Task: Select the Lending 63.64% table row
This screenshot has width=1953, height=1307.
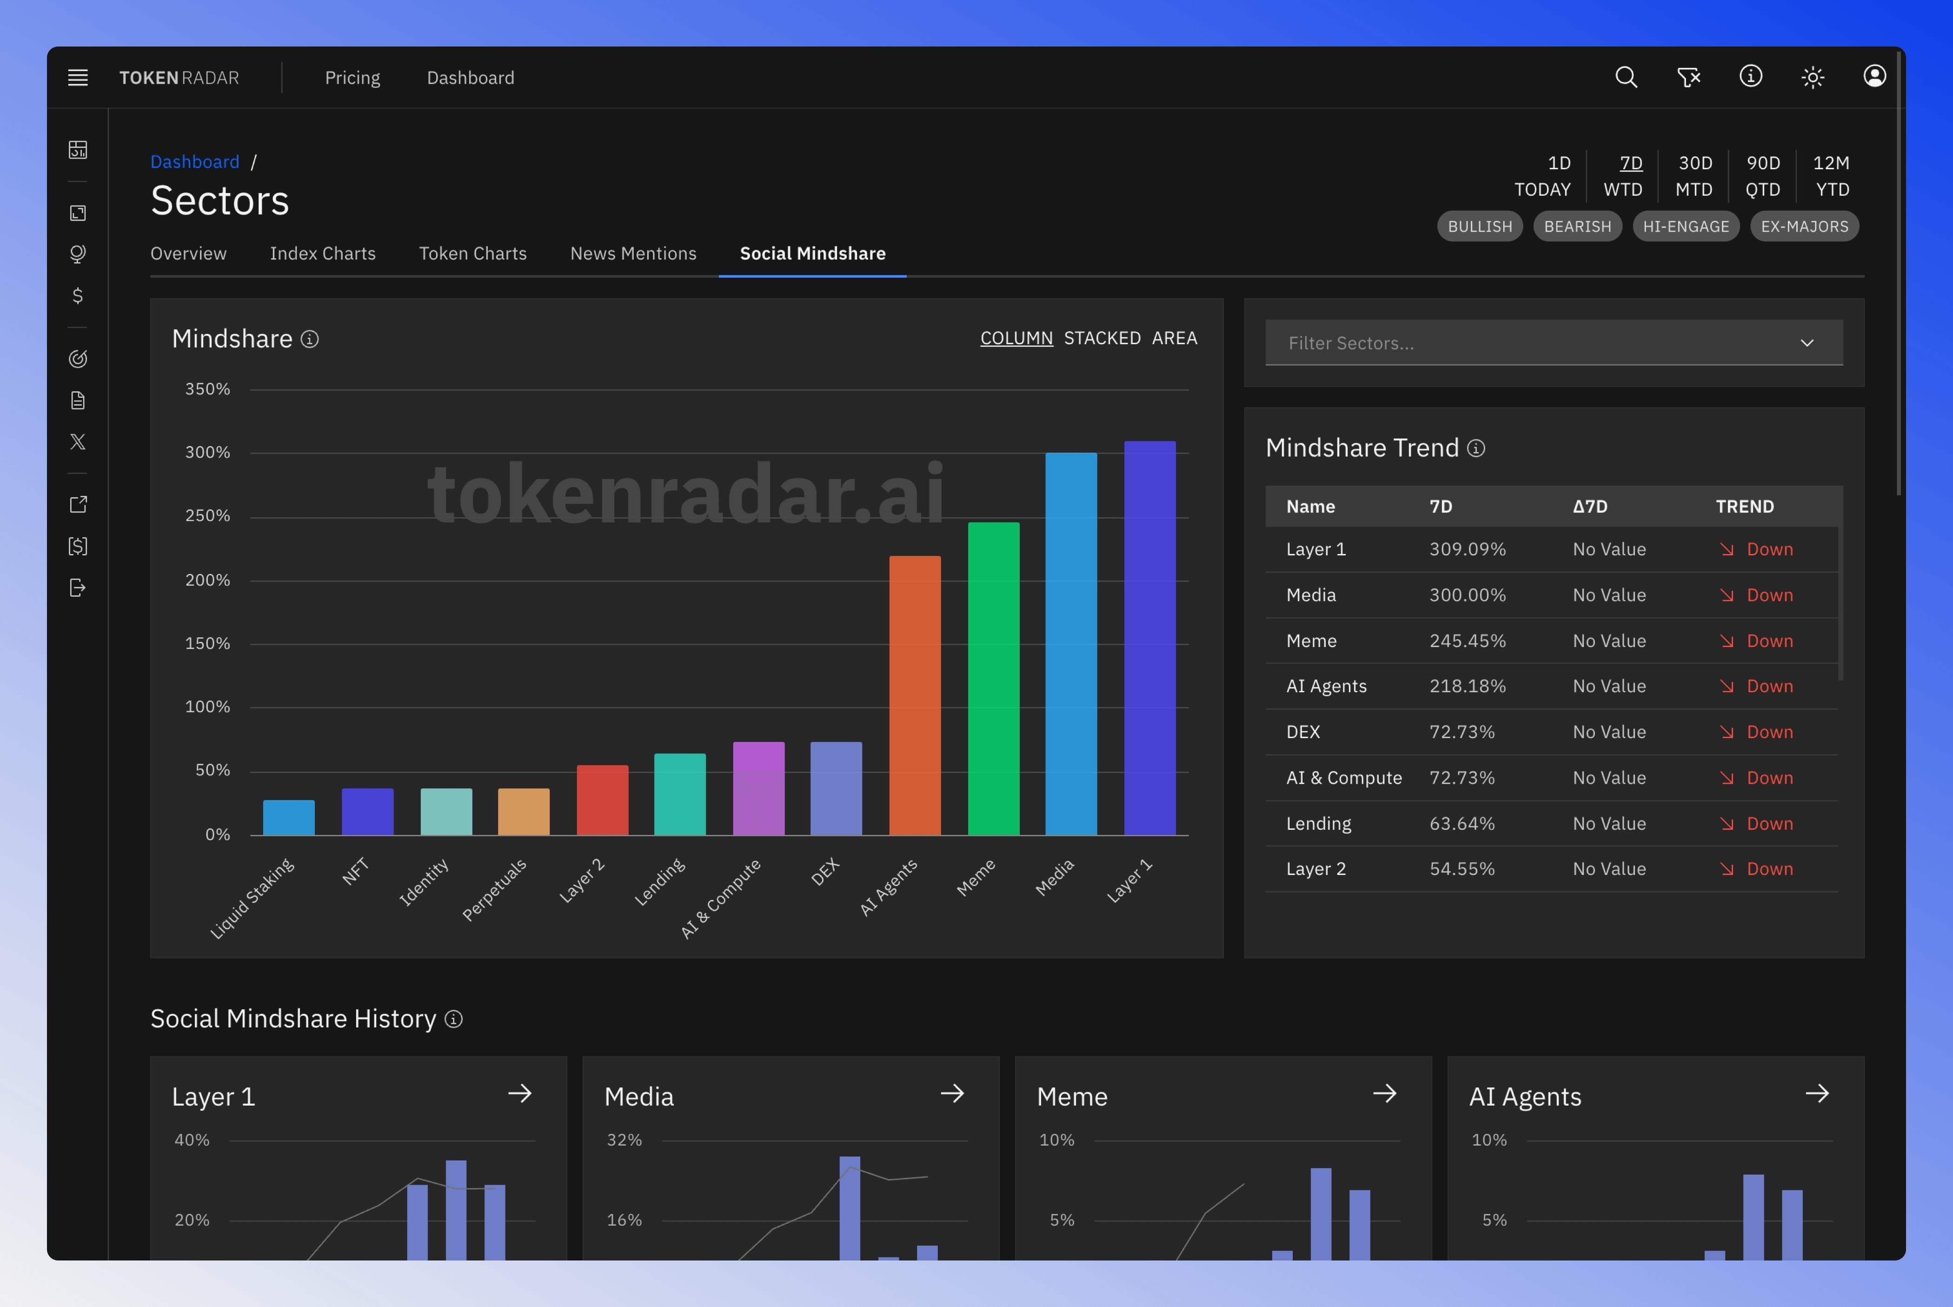Action: tap(1551, 824)
